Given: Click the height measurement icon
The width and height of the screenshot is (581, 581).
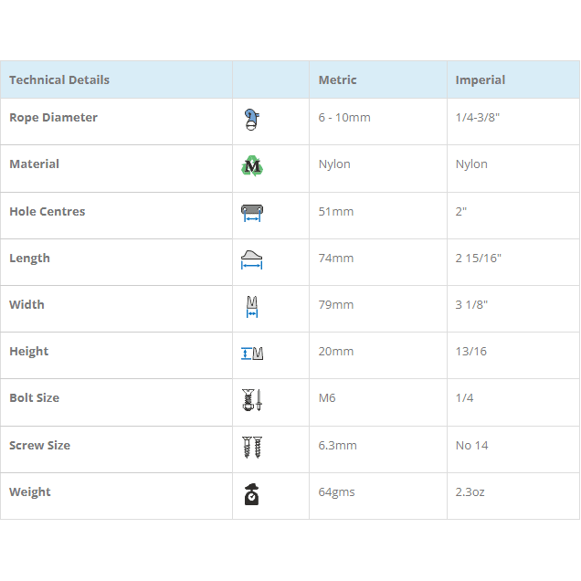Looking at the screenshot, I should click(x=252, y=353).
